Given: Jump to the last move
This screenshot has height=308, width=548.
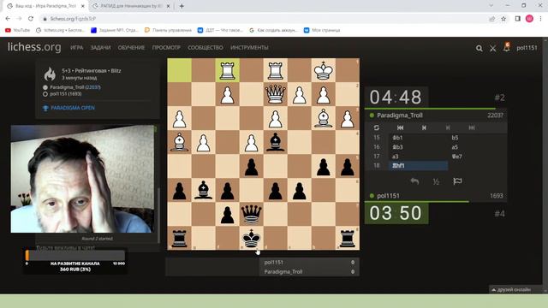Looking at the screenshot, I should tap(472, 127).
